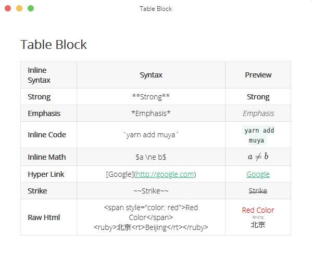This screenshot has width=312, height=258.
Task: Click the *Emphasis* syntax cell
Action: 151,113
